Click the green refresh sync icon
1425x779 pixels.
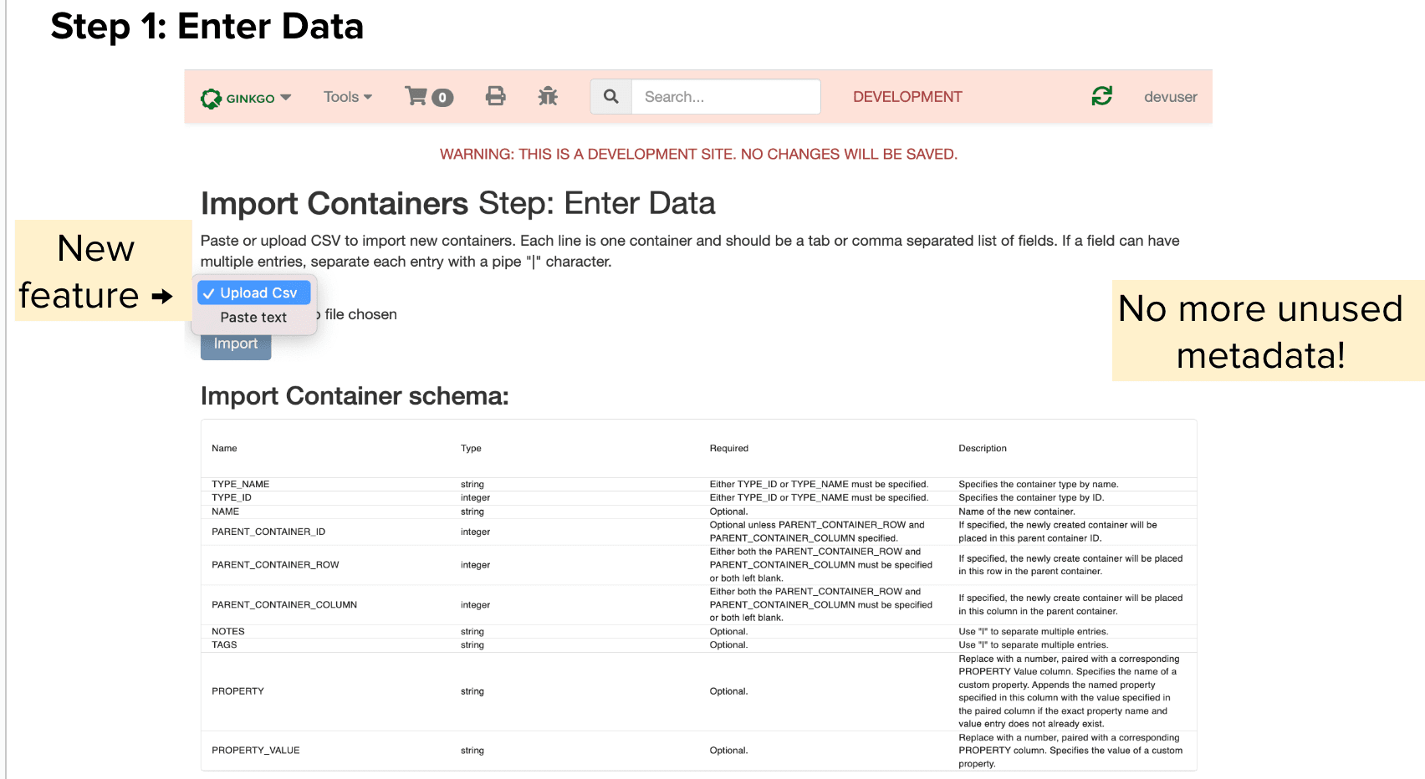[x=1101, y=96]
